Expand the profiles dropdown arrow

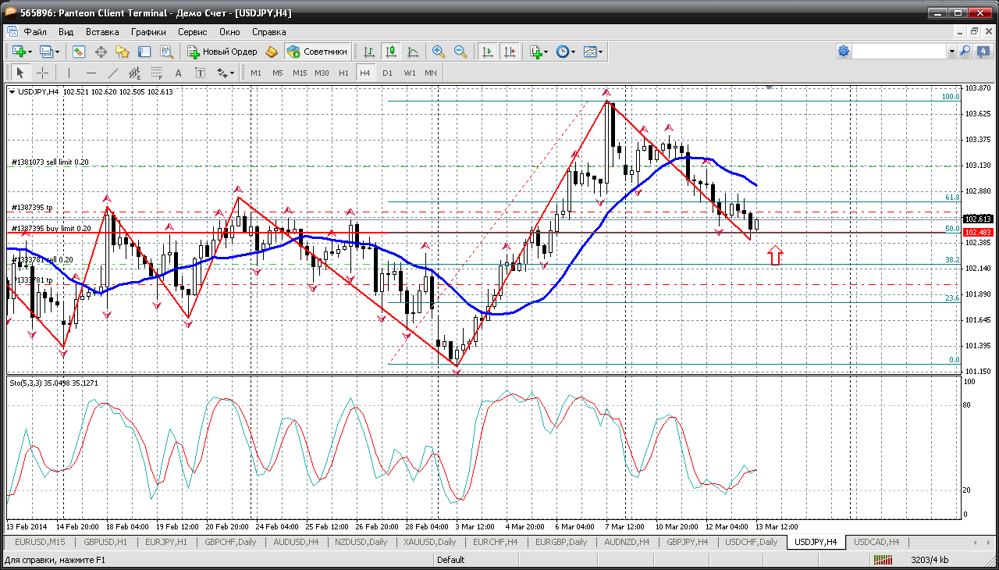coord(57,52)
